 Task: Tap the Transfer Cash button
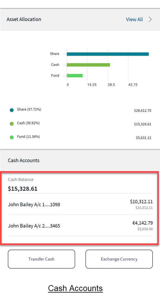41,259
